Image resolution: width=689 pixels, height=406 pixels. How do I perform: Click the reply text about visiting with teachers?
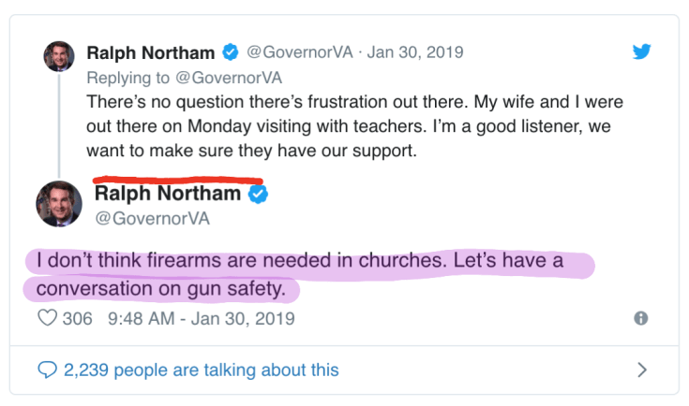(x=354, y=123)
